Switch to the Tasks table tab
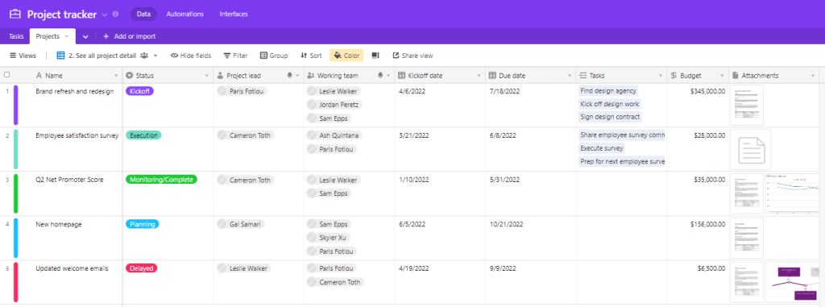The width and height of the screenshot is (825, 307). click(x=16, y=36)
